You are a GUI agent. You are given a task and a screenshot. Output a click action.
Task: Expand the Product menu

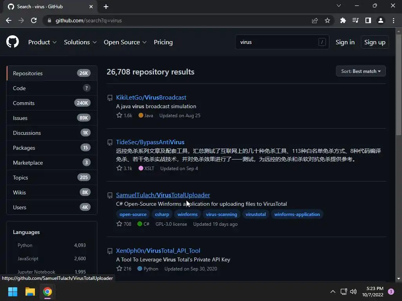(x=42, y=42)
